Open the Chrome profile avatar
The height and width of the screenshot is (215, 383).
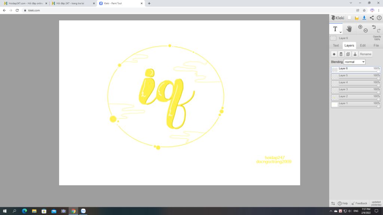pyautogui.click(x=372, y=10)
